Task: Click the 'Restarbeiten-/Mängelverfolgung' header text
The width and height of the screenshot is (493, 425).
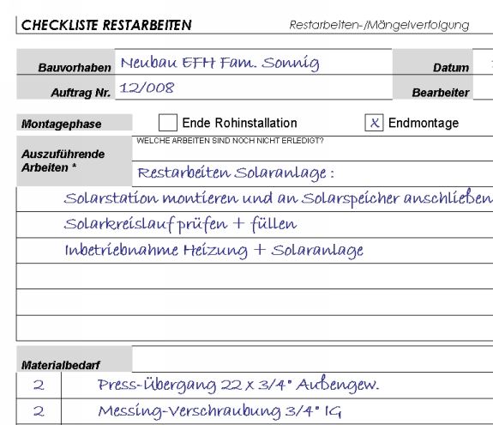Action: point(379,25)
